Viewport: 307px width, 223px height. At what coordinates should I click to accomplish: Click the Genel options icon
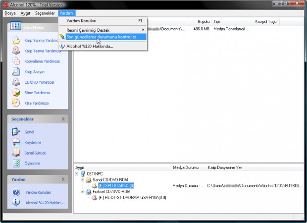(x=16, y=132)
